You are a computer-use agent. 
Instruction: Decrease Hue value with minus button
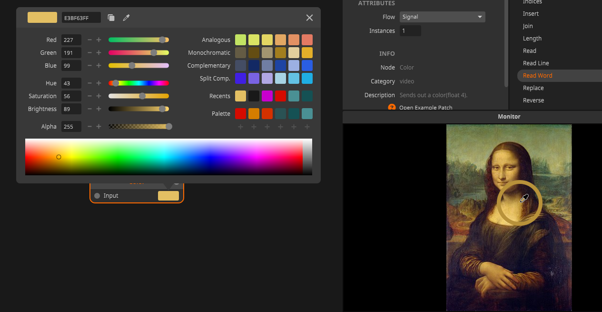[x=89, y=83]
